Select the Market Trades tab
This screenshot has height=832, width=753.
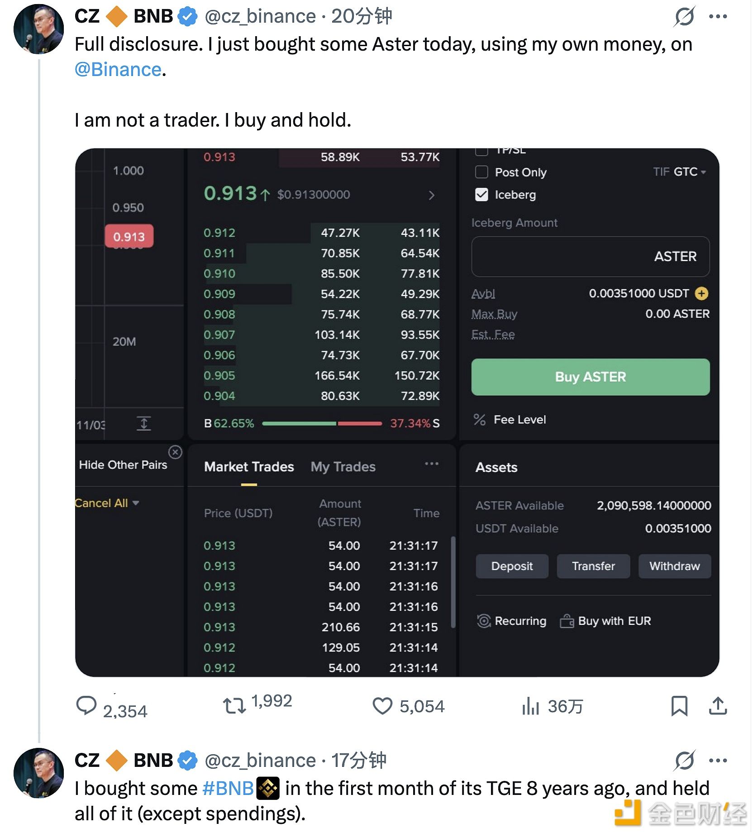pos(248,467)
